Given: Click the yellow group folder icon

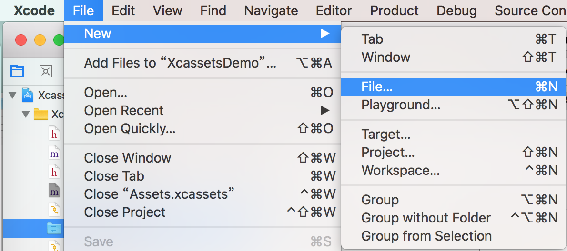Looking at the screenshot, I should pos(41,114).
